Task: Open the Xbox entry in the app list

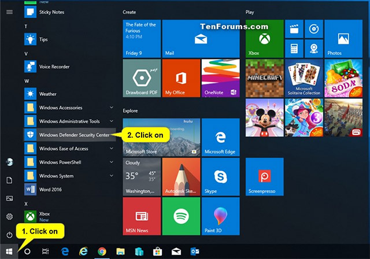Action: click(x=69, y=217)
